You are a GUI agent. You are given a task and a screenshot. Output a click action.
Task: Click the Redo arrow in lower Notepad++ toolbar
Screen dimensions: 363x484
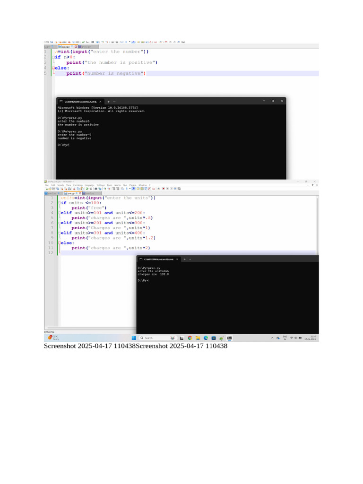tap(91, 189)
